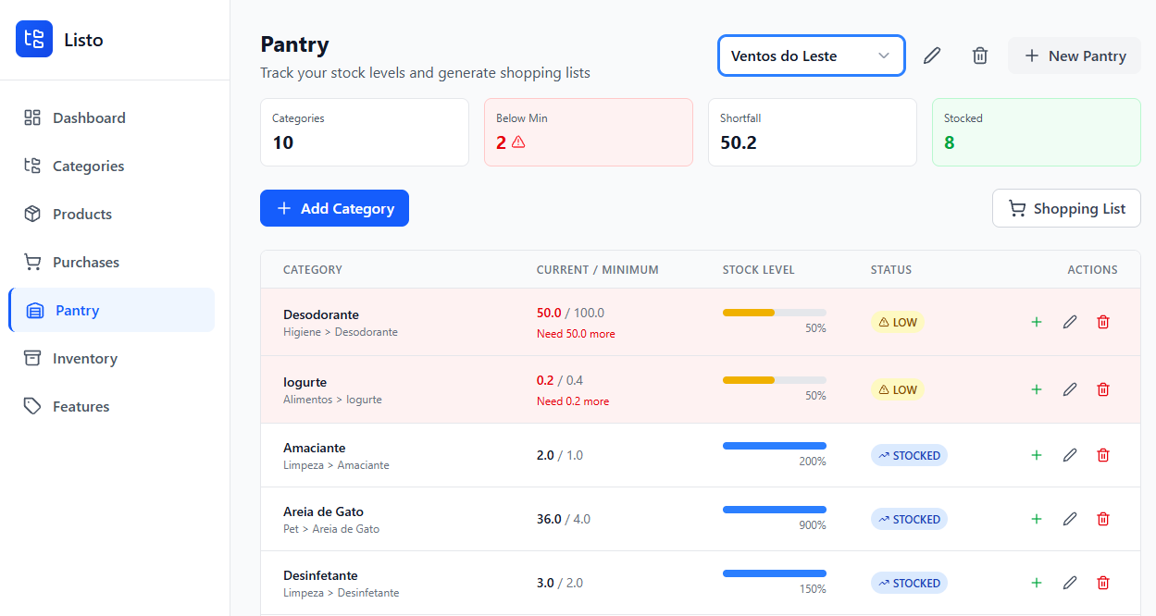Delete the Amaciante row using trash icon

1102,455
